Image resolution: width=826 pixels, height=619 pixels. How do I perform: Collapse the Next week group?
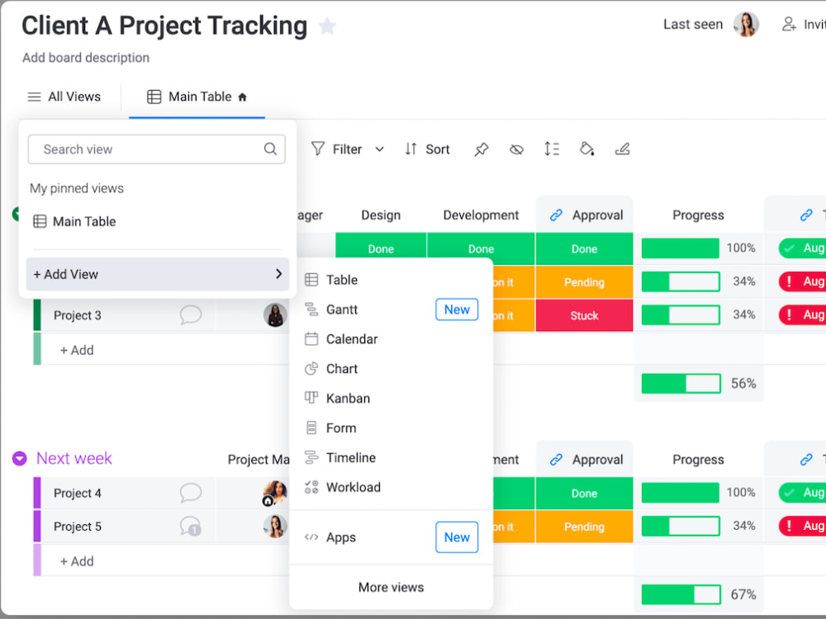coord(20,458)
